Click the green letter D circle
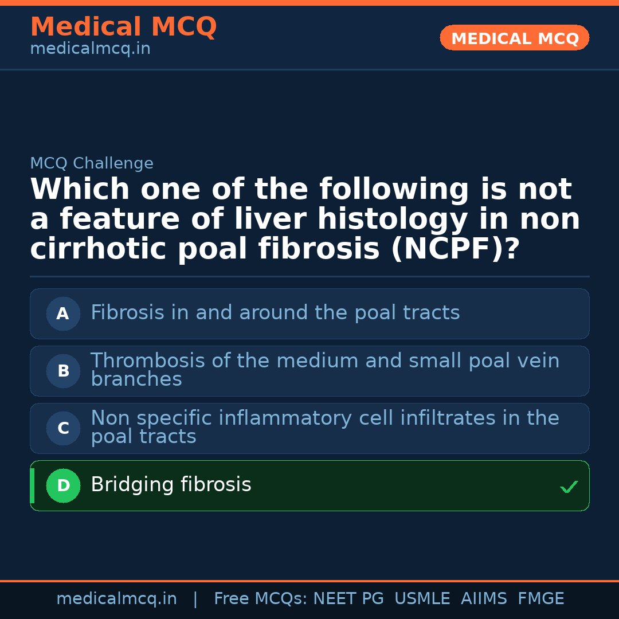 point(63,485)
